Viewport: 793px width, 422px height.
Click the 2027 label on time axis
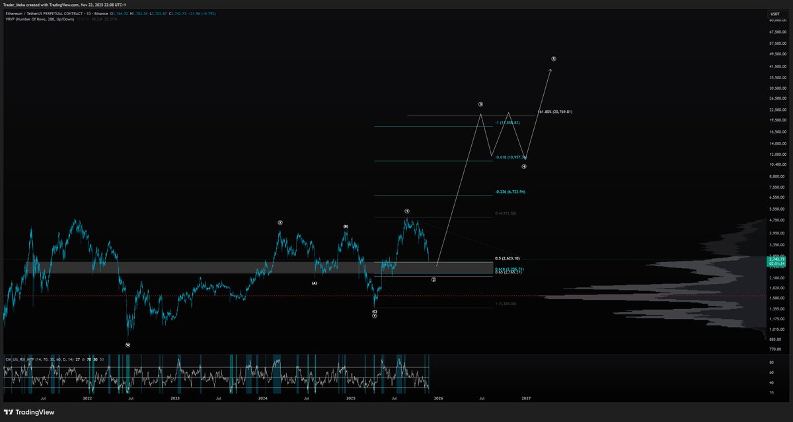click(x=526, y=398)
